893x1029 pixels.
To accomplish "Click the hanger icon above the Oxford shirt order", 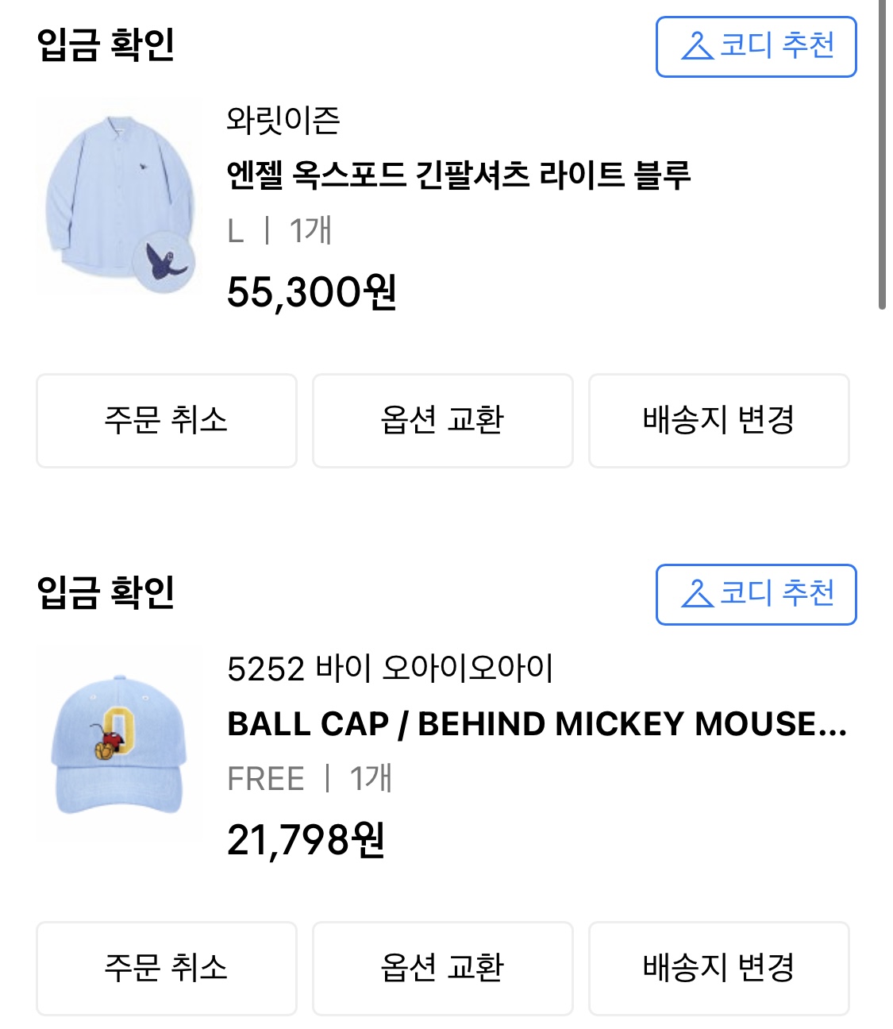I will pos(698,46).
